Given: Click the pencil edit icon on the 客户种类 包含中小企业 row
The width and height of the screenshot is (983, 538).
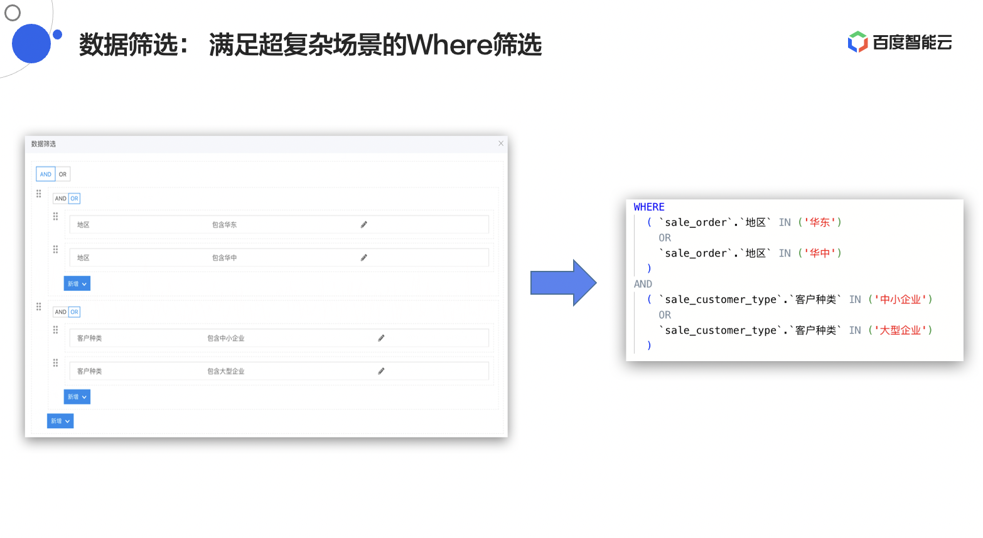Looking at the screenshot, I should [381, 337].
